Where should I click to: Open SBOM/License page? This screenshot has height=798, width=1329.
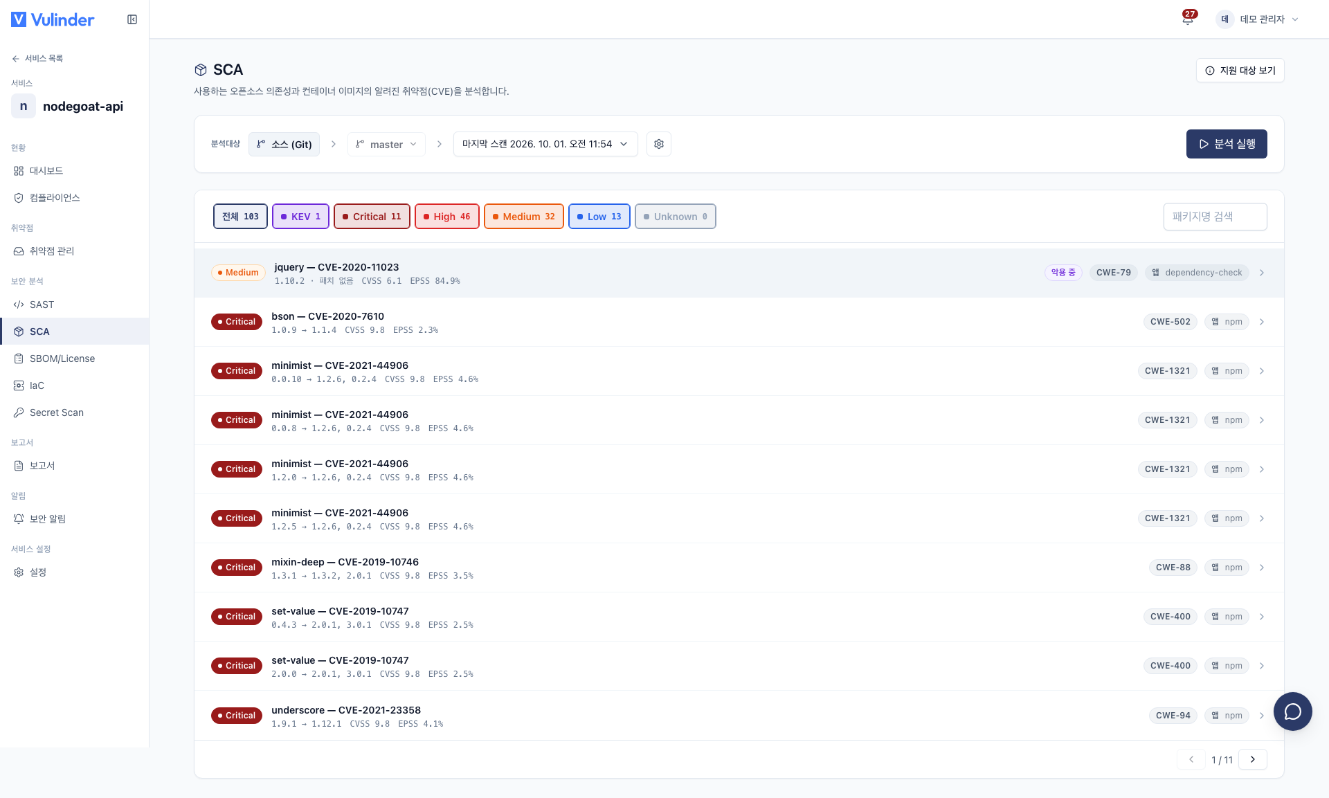(x=75, y=359)
